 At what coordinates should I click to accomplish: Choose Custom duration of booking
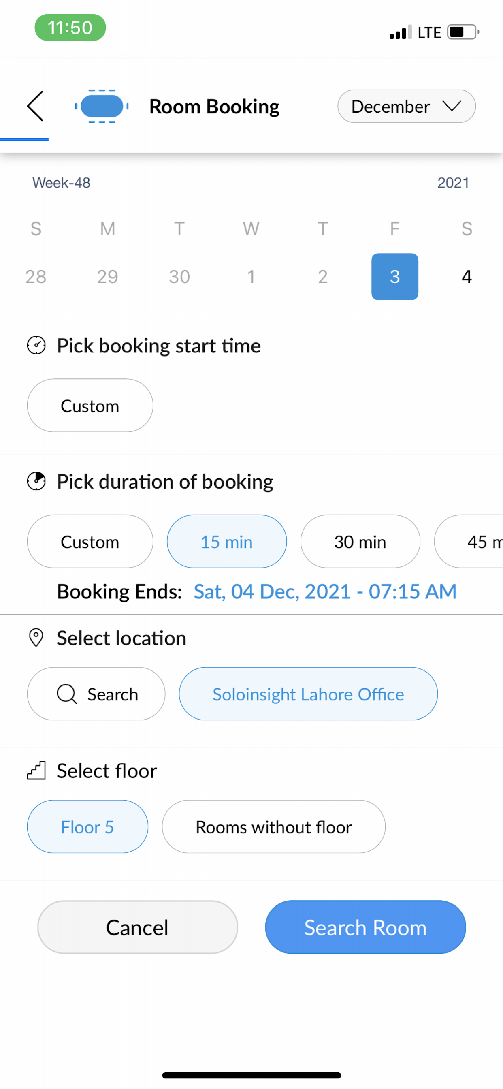[x=90, y=541]
